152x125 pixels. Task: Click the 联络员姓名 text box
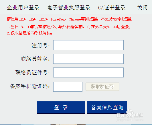(88, 59)
